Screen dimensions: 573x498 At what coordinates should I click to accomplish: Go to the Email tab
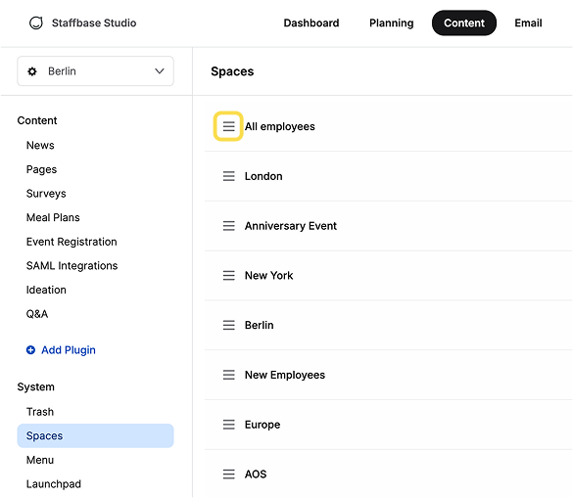click(x=528, y=23)
